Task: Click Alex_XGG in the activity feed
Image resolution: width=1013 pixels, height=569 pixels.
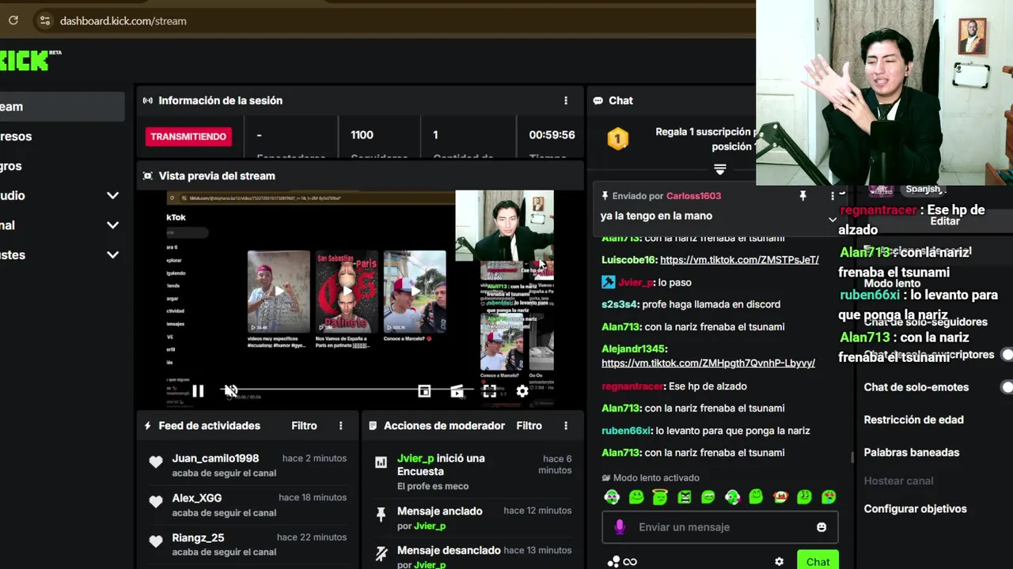Action: [x=196, y=498]
